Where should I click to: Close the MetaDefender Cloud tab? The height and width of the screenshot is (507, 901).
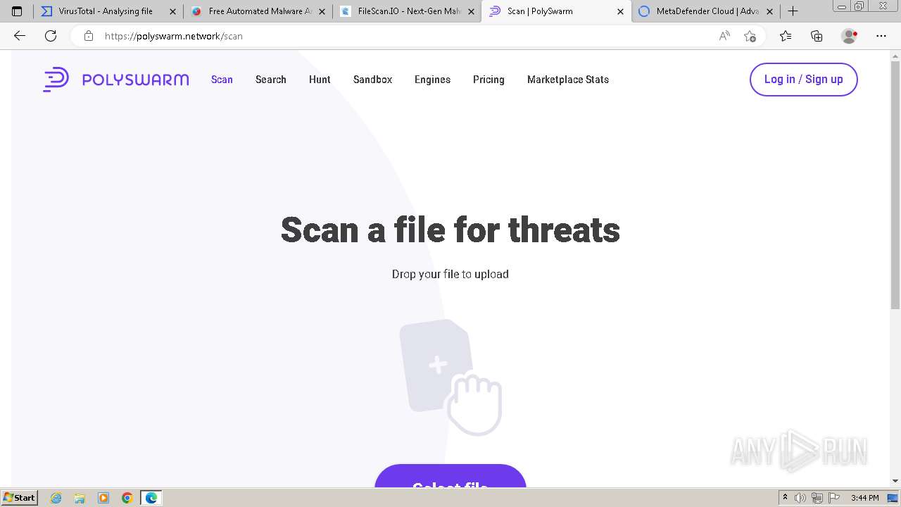coord(769,11)
